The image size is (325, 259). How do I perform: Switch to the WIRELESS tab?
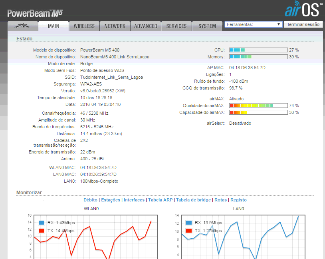click(x=84, y=26)
